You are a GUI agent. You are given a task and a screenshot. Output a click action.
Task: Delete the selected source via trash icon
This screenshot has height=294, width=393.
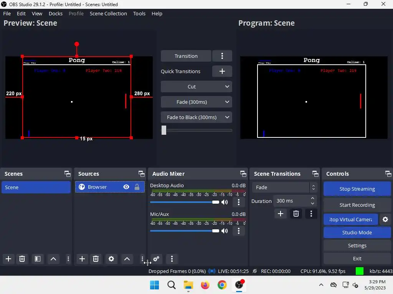click(96, 259)
